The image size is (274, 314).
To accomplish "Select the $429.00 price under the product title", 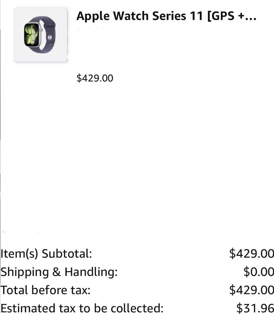I will click(95, 78).
